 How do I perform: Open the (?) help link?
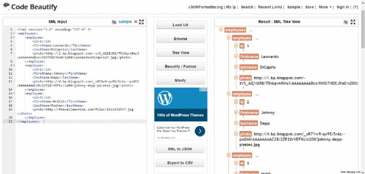tap(355, 7)
